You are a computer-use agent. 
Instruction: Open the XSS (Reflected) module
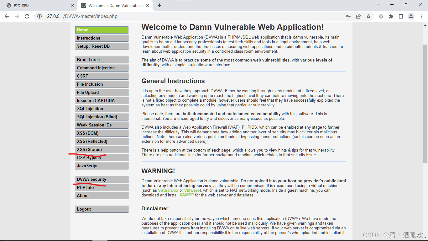point(102,141)
